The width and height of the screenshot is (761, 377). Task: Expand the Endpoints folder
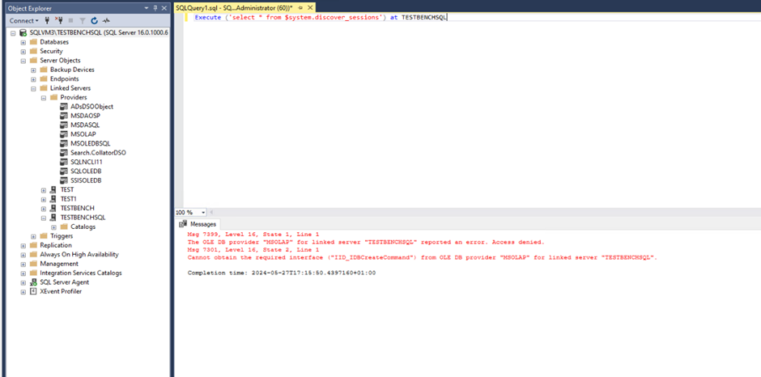[33, 79]
